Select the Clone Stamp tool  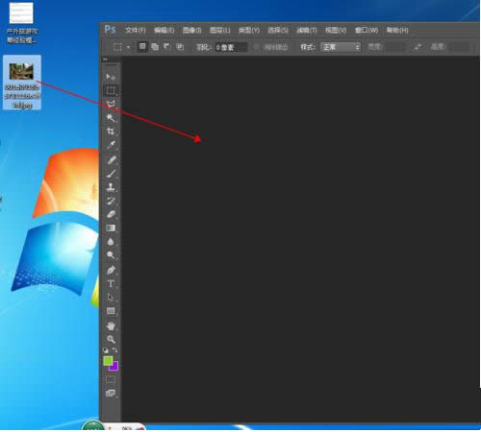pos(111,187)
